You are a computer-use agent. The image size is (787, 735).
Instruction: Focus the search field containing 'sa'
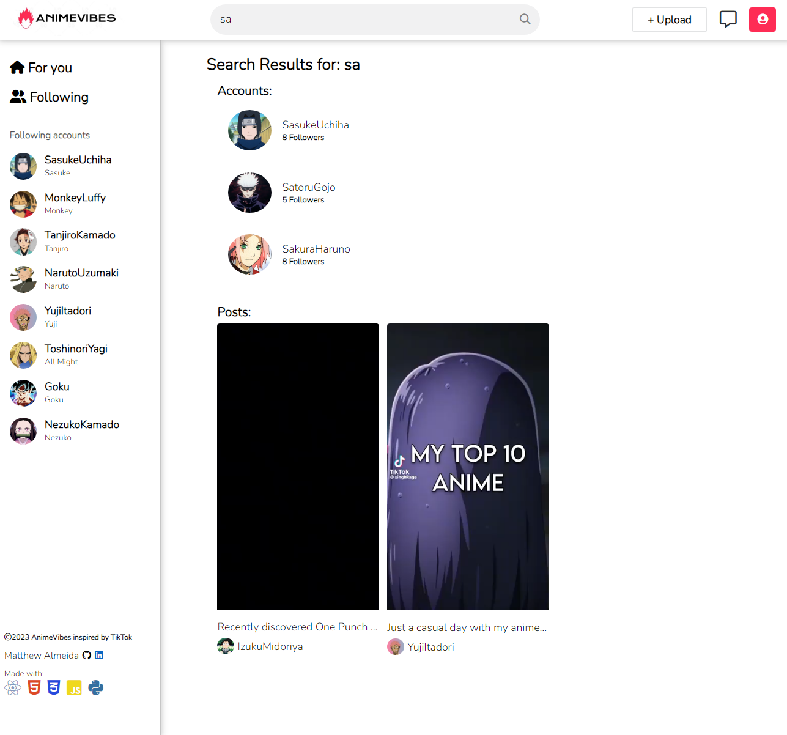pos(361,20)
